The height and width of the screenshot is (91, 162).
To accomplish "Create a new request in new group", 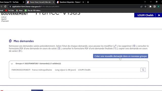I will tap(120, 56).
